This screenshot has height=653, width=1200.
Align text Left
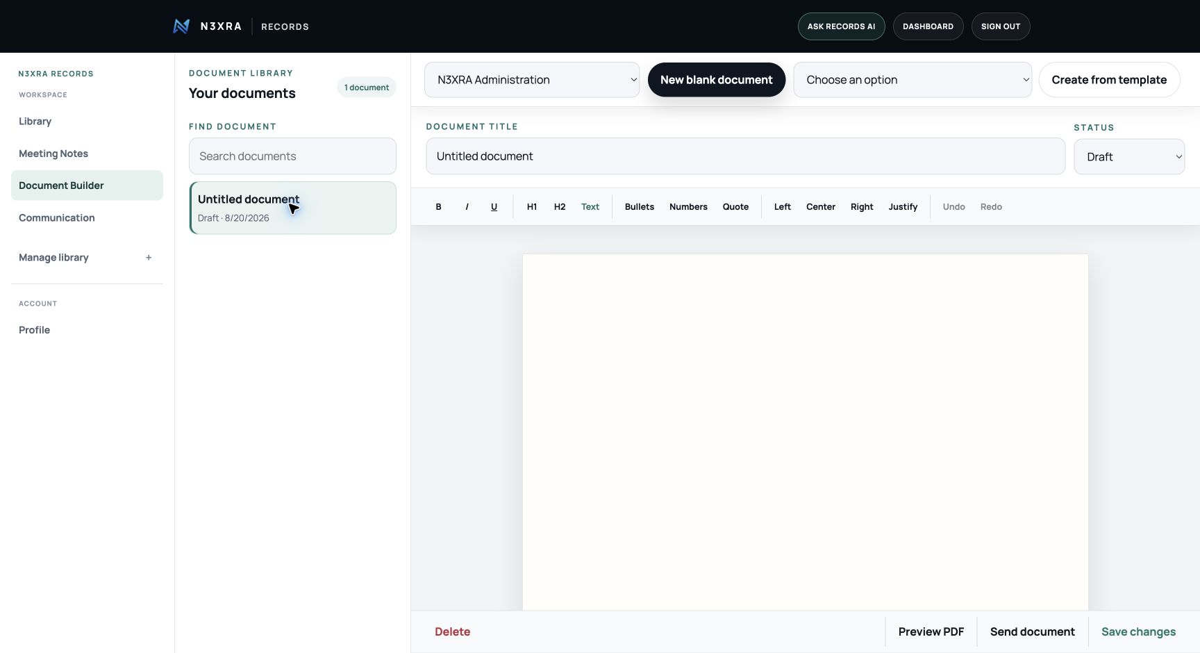(783, 207)
